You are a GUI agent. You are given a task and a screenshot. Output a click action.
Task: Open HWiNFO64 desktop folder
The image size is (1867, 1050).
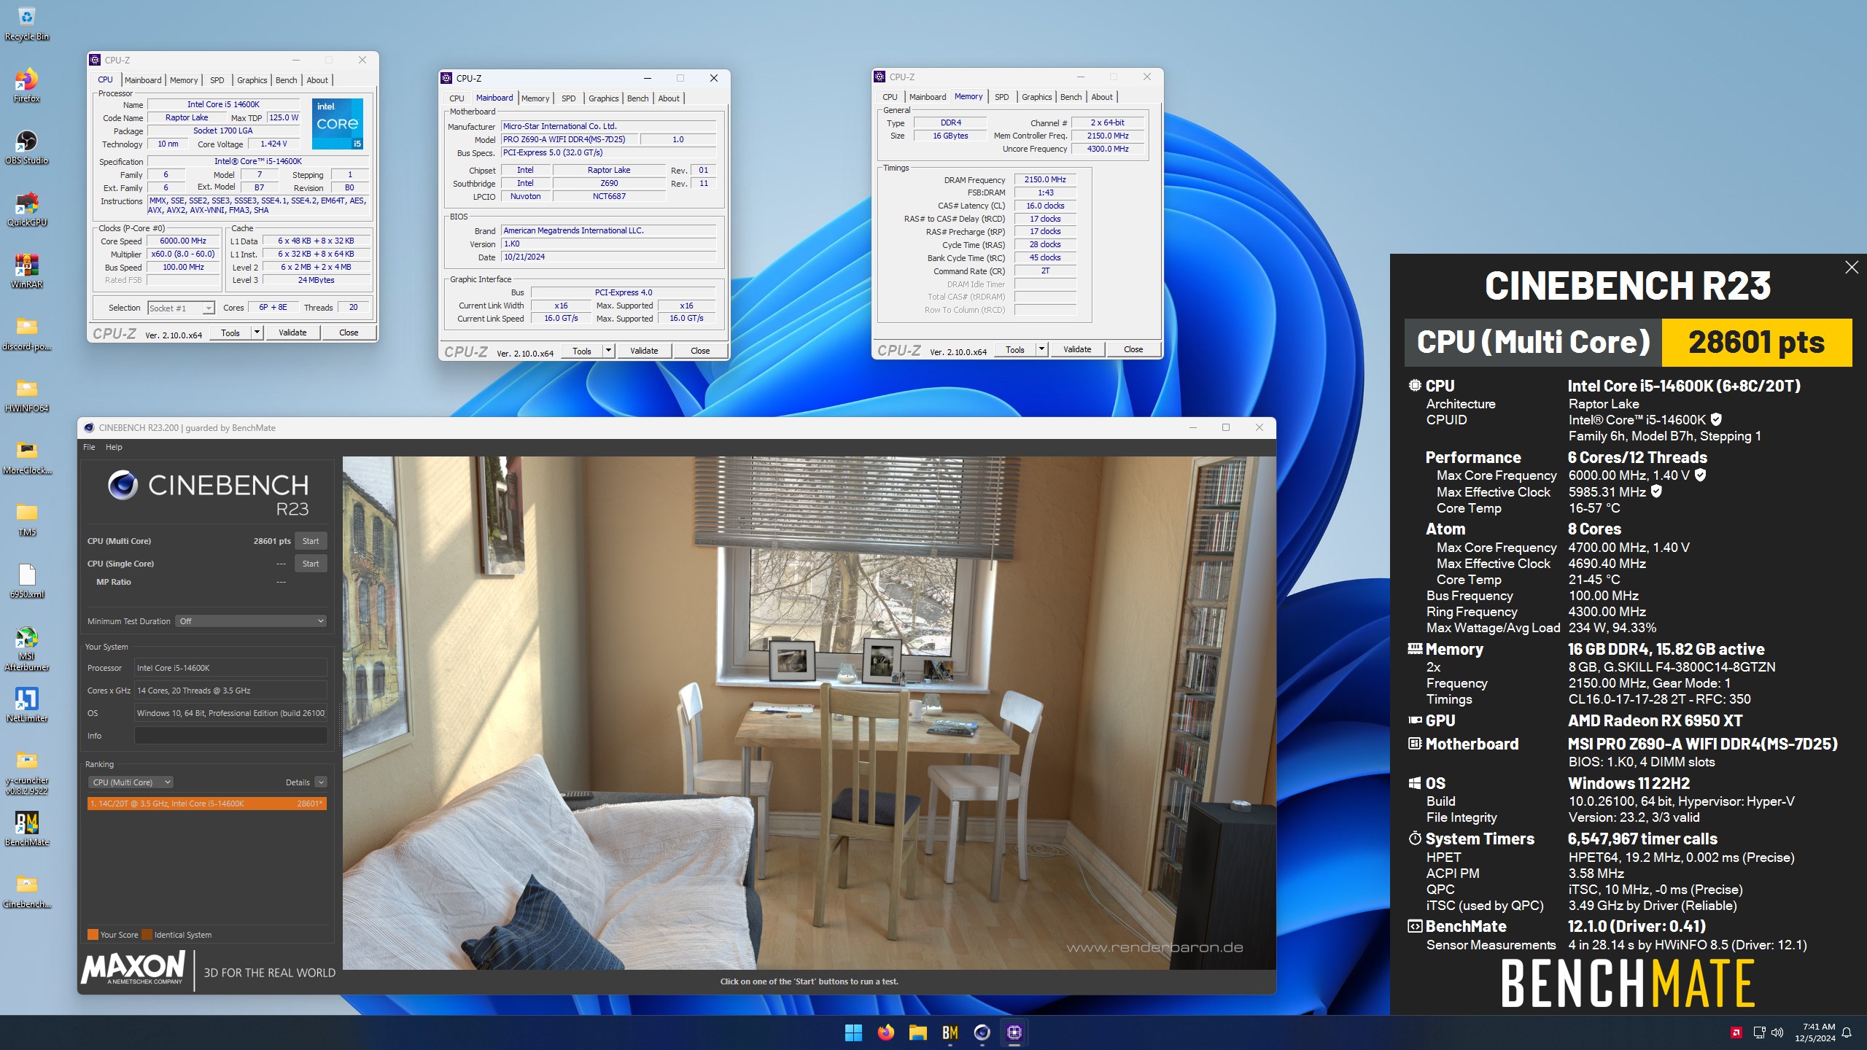click(x=26, y=395)
